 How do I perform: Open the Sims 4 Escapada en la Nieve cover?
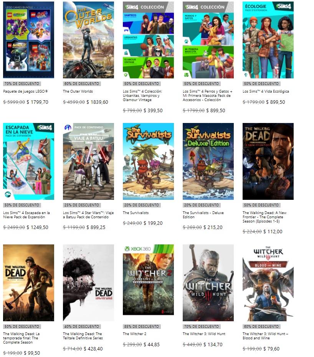point(28,161)
